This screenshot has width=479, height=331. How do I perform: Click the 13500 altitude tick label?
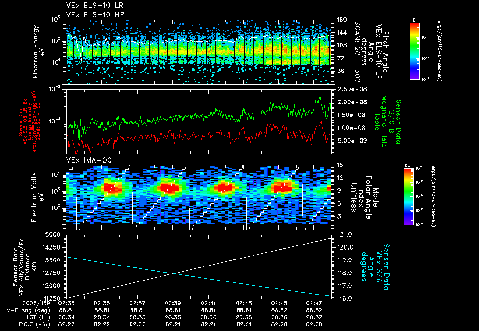(x=51, y=260)
